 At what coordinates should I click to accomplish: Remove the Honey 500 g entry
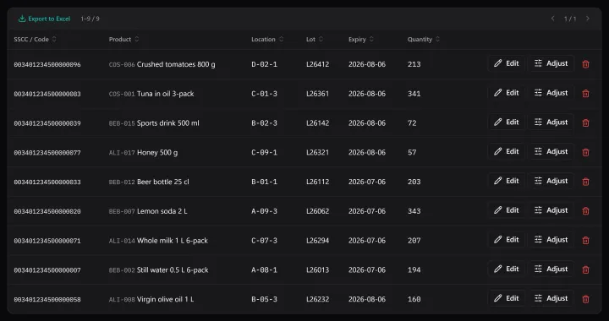tap(585, 152)
